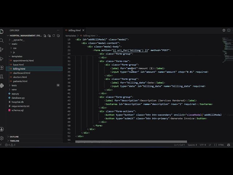Open appointments.html file
Image resolution: width=233 pixels, height=175 pixels.
pyautogui.click(x=23, y=61)
